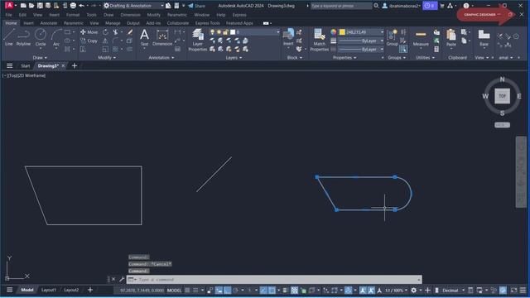Click the search magnifier icon in title bar
Screen dimensions: 530x298
coord(376,6)
